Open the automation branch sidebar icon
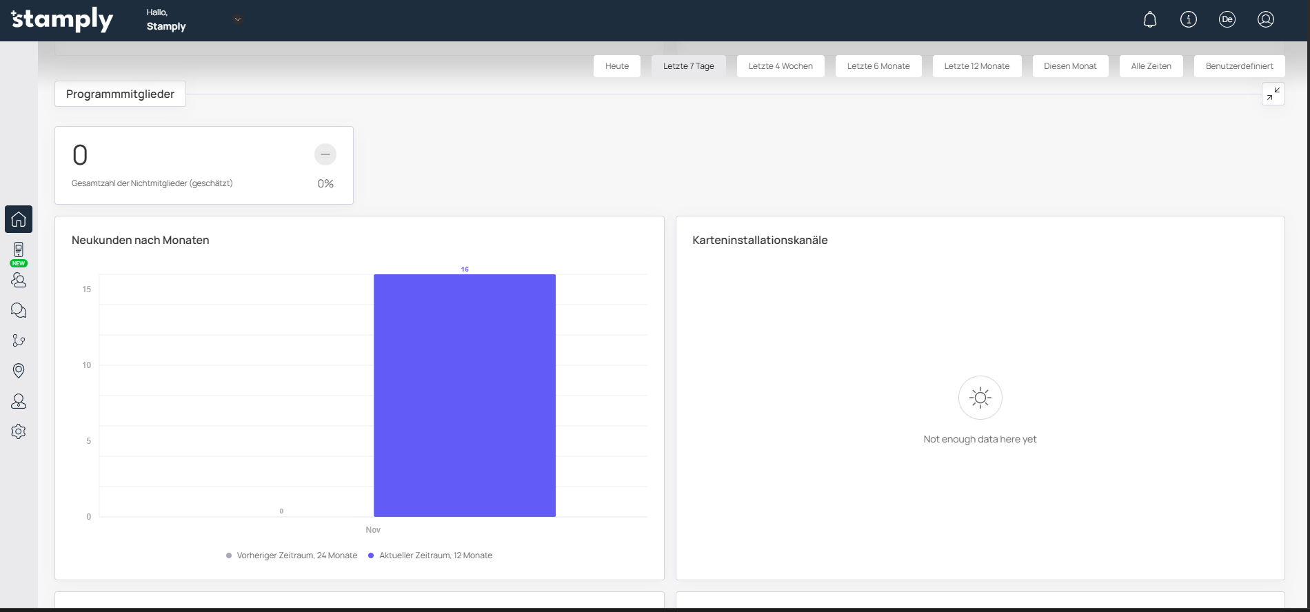The width and height of the screenshot is (1310, 612). 19,340
